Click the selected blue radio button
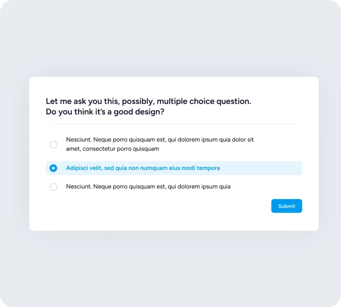The width and height of the screenshot is (341, 307). [53, 168]
